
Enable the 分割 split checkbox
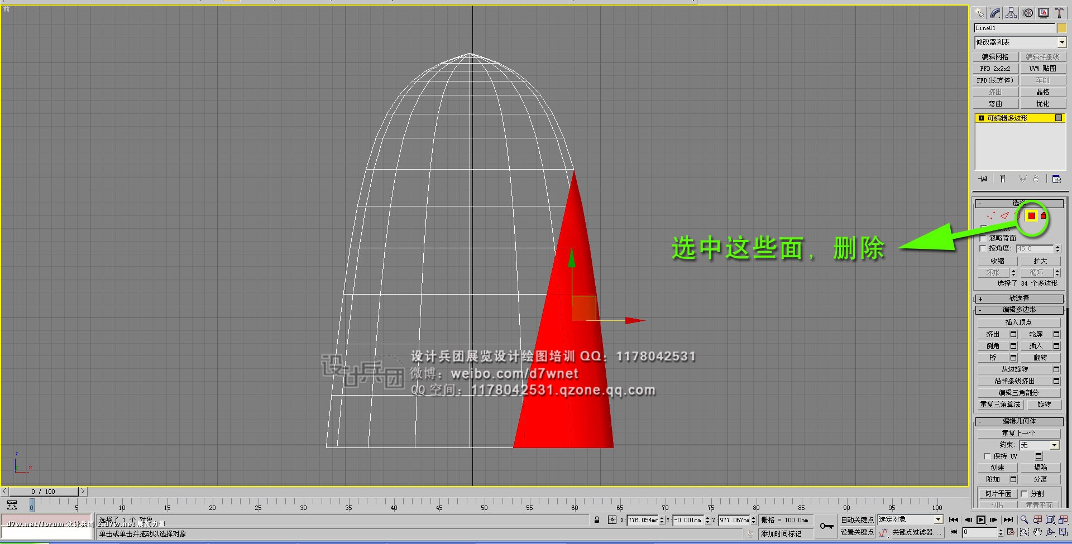(1024, 494)
